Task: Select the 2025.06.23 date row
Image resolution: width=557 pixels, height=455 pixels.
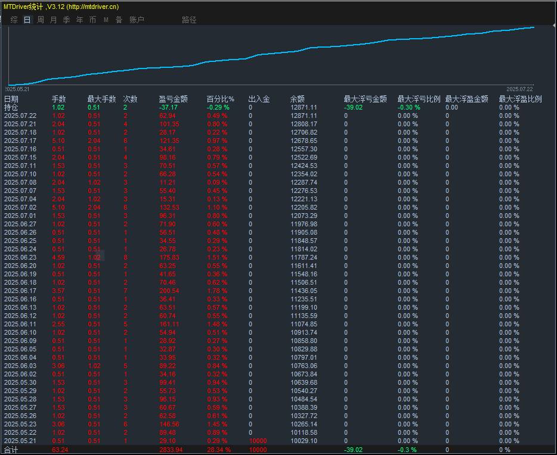Action: (x=278, y=257)
